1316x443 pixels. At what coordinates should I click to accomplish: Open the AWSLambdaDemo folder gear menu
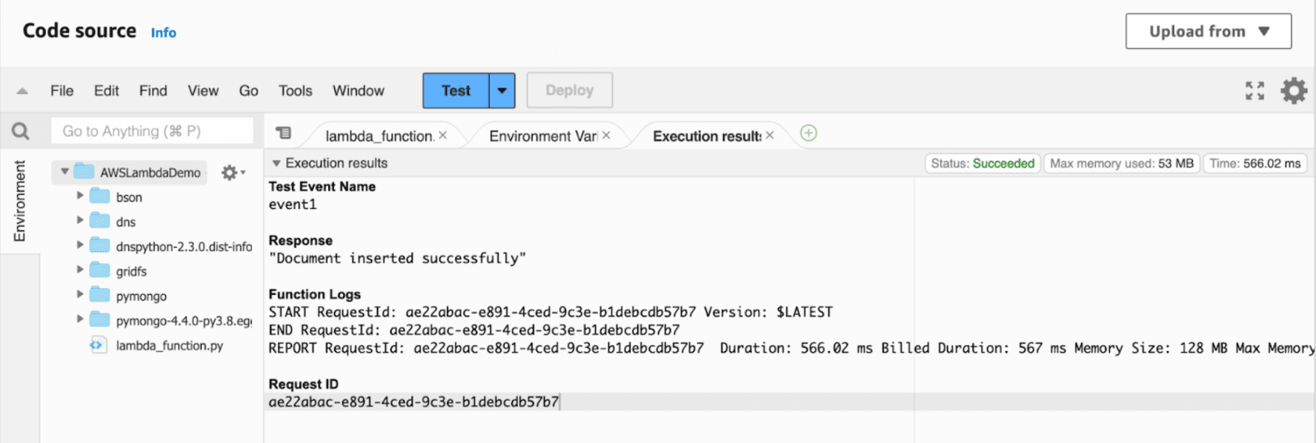pos(232,173)
